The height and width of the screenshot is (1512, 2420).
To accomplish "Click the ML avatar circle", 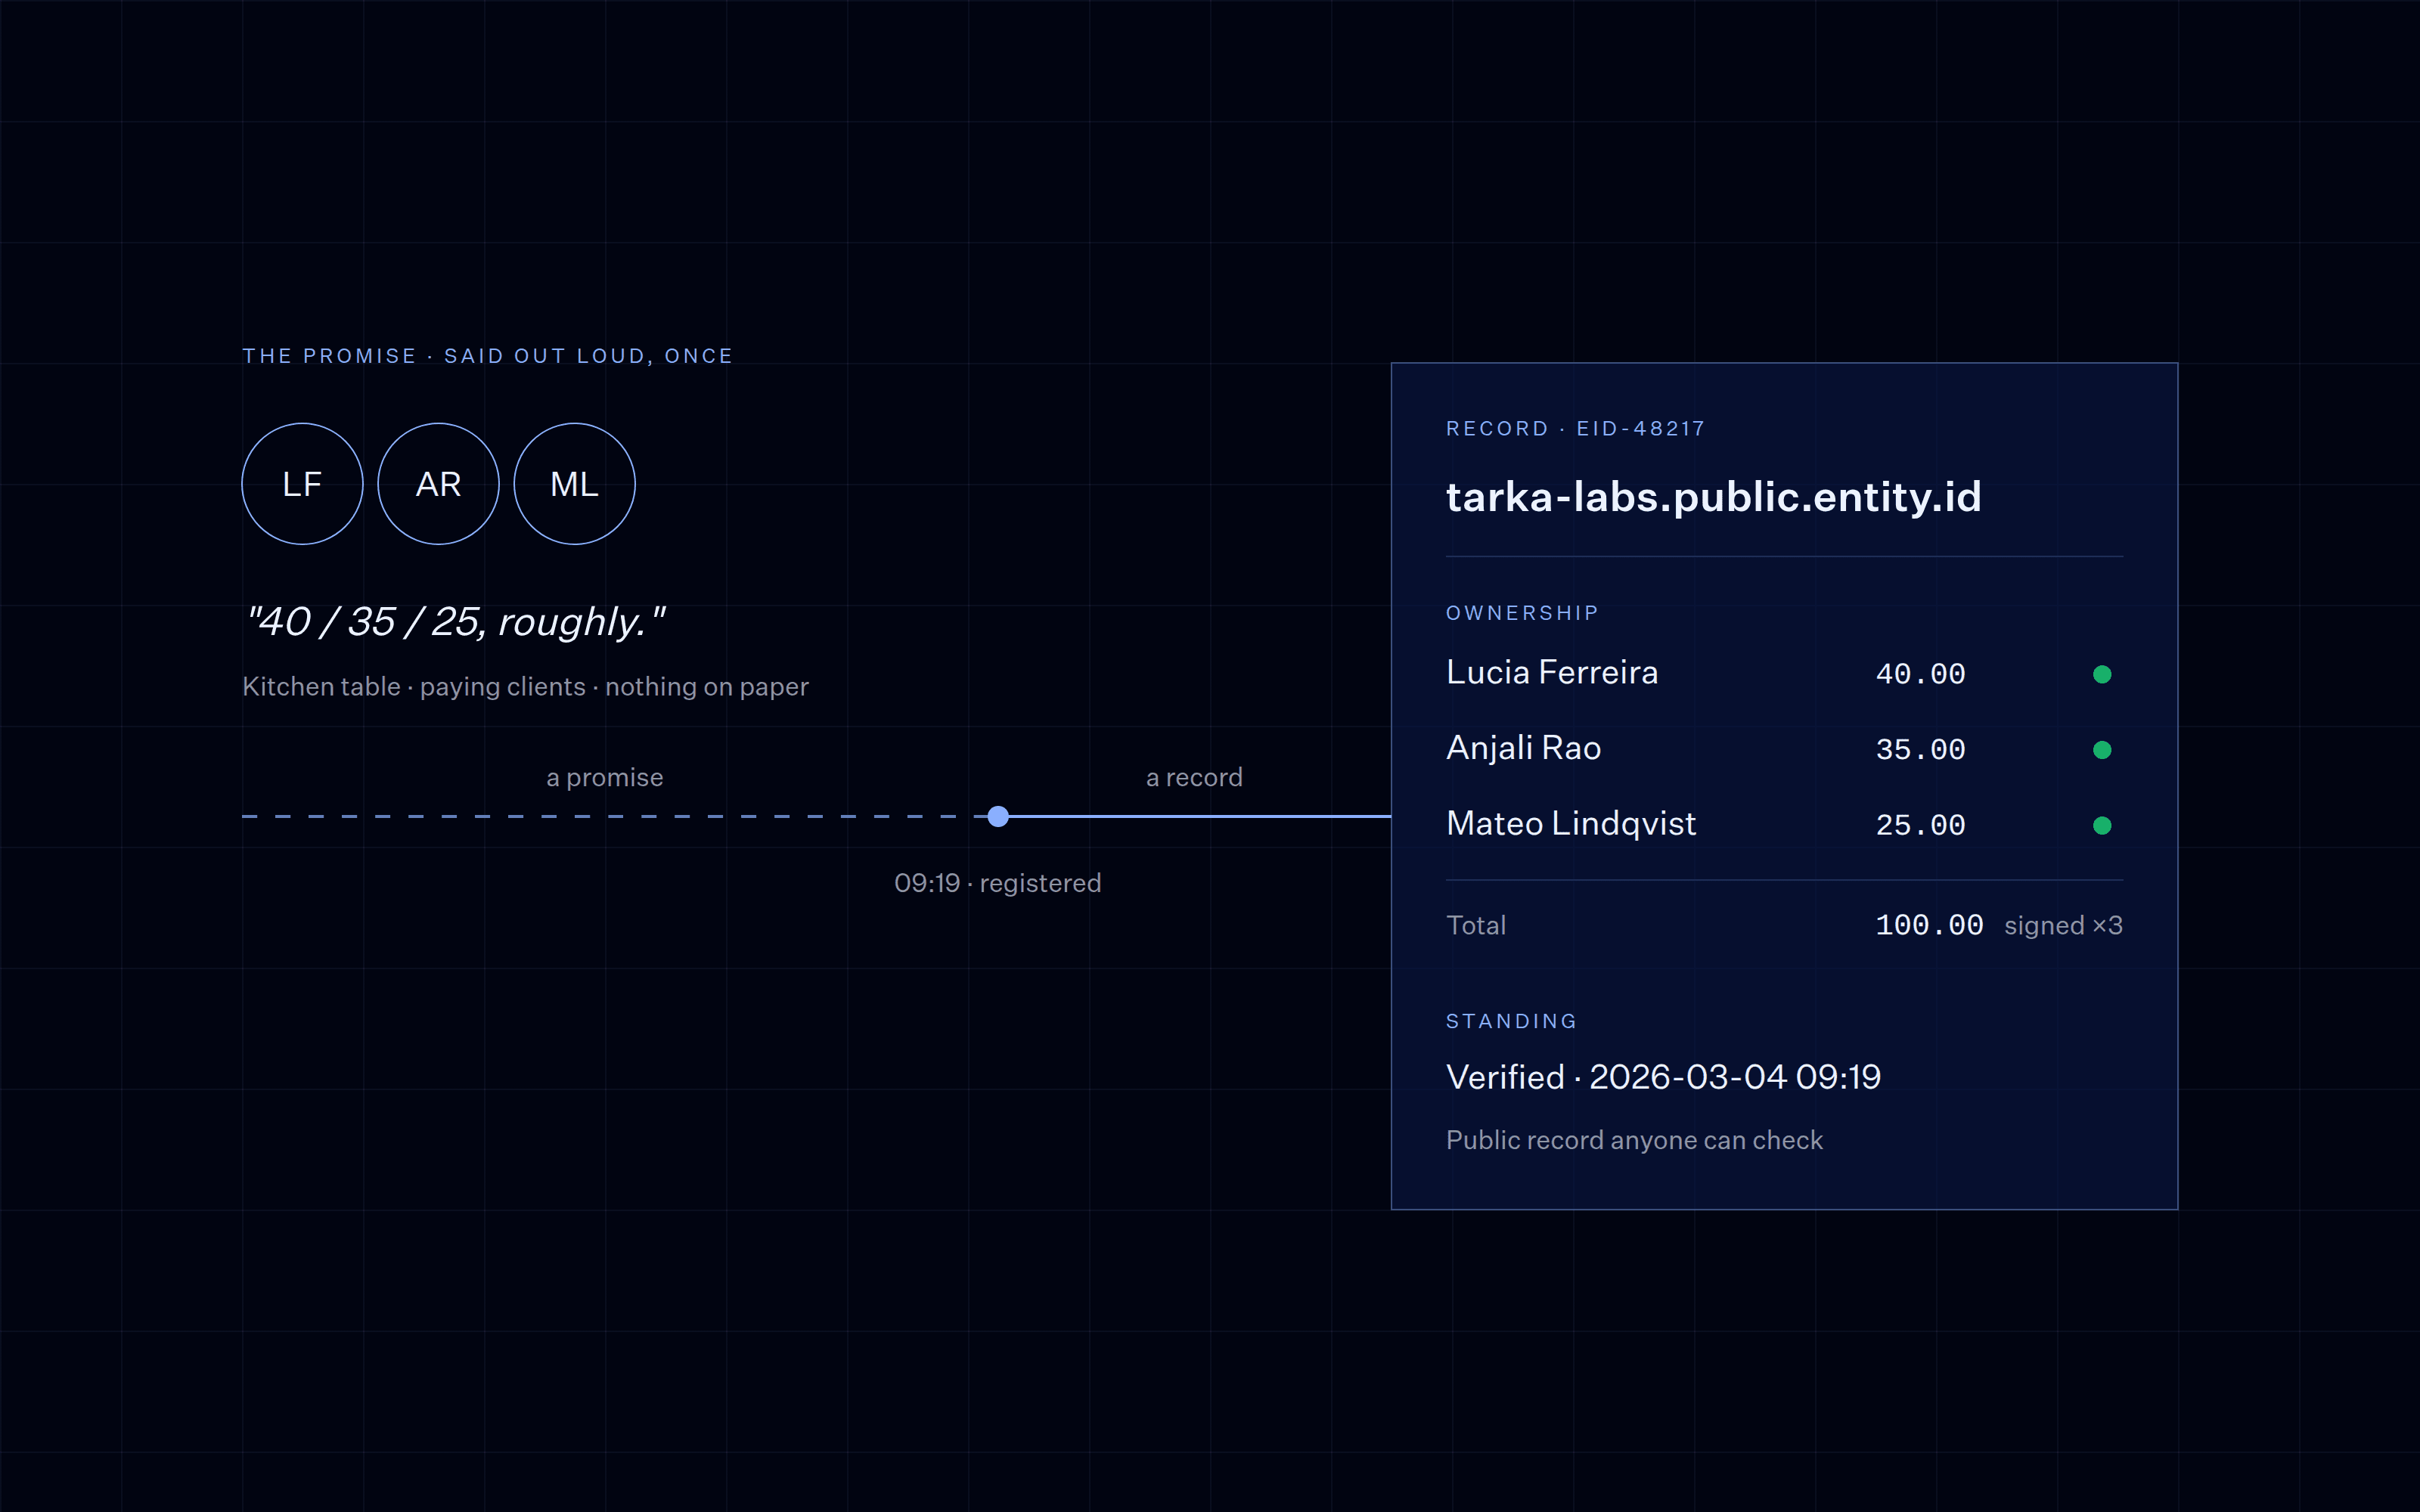I will tap(574, 484).
